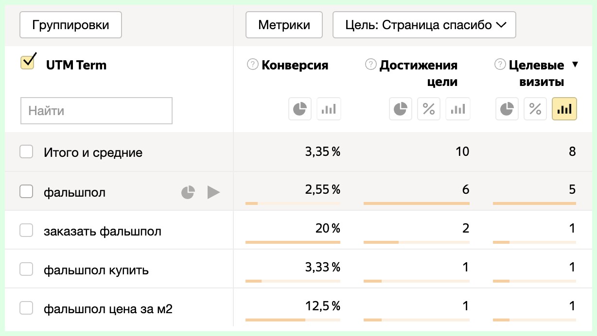
Task: Click bar chart icon under Конверсия
Action: click(x=329, y=109)
